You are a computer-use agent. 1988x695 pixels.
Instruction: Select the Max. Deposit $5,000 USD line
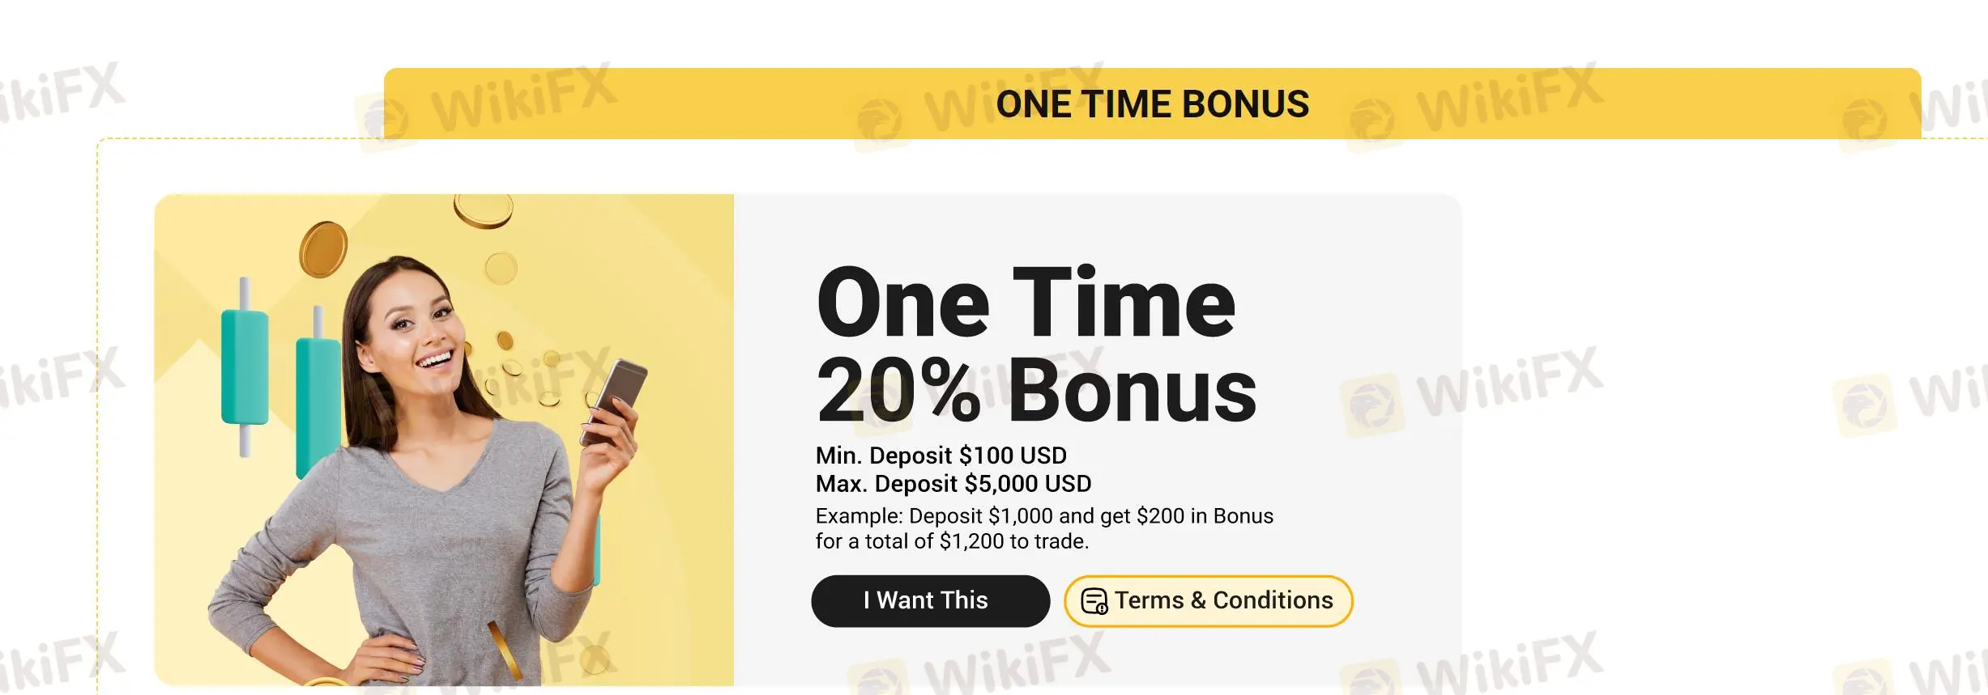[953, 484]
